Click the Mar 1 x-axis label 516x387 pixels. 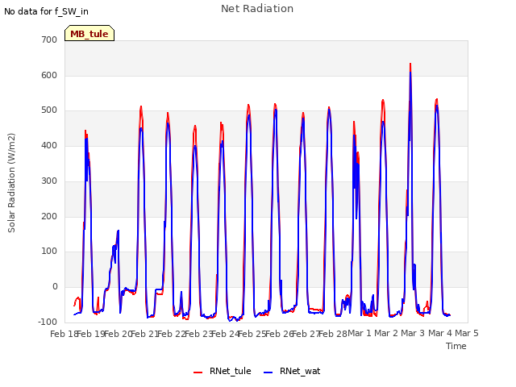click(360, 333)
